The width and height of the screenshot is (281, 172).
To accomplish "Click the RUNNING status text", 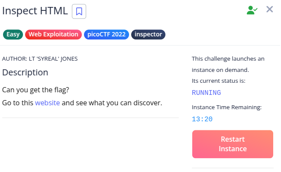I will pos(206,93).
